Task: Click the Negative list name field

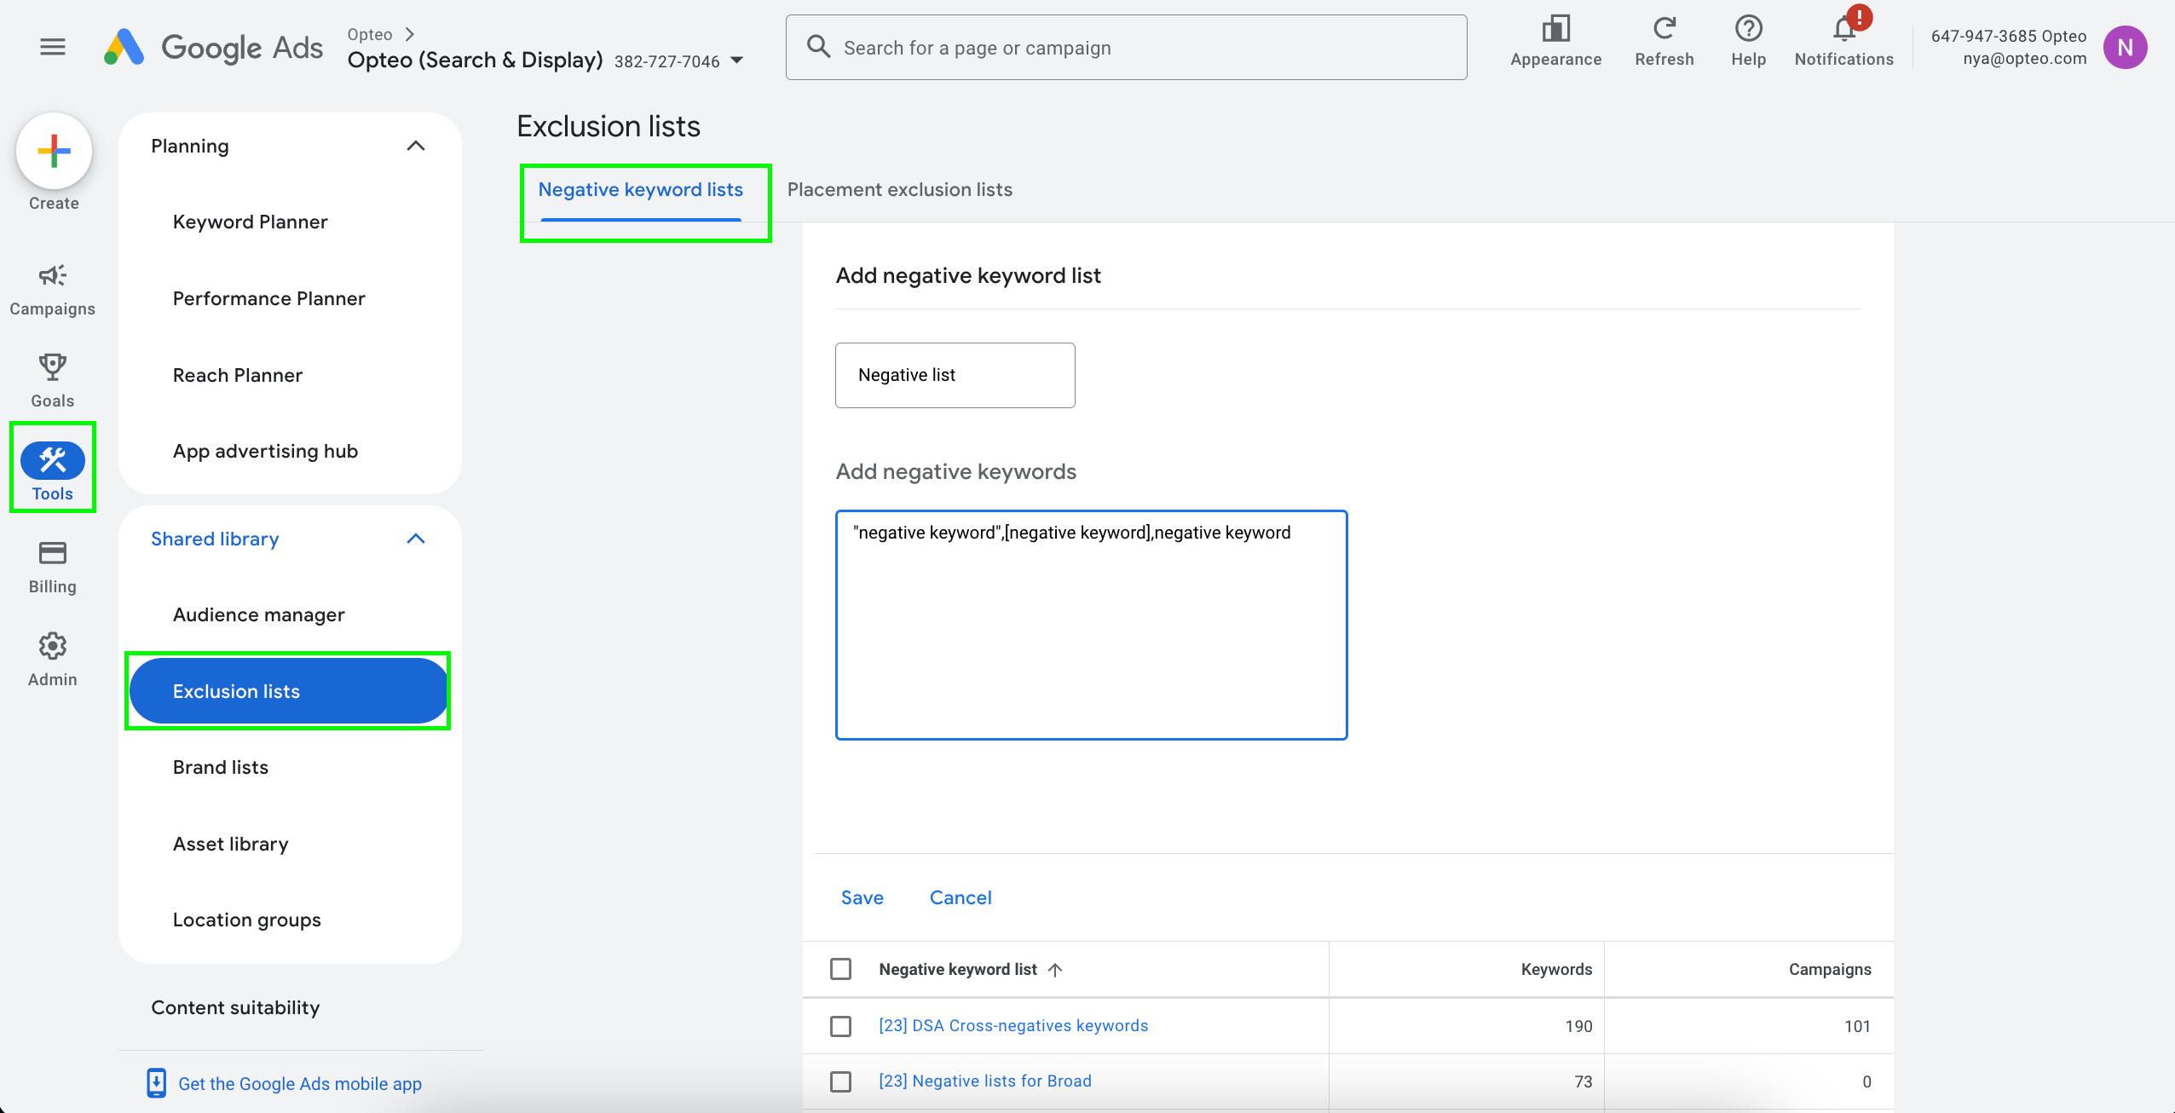Action: [x=955, y=375]
